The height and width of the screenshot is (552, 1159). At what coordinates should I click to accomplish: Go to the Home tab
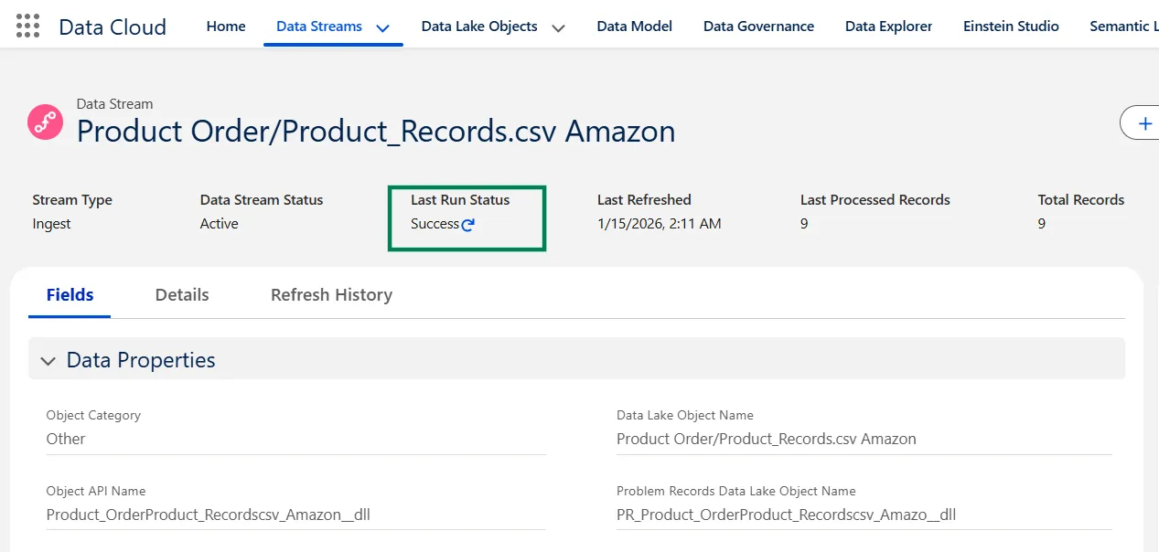[x=226, y=27]
